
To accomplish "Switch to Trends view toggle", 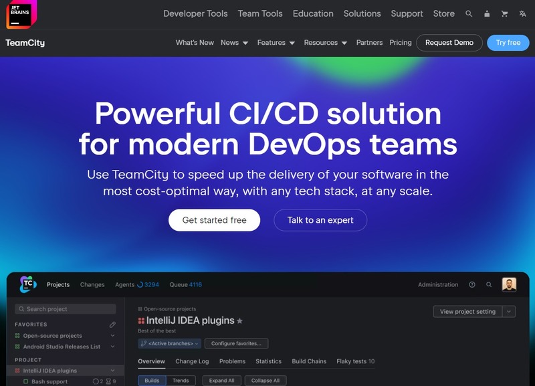I will click(181, 381).
